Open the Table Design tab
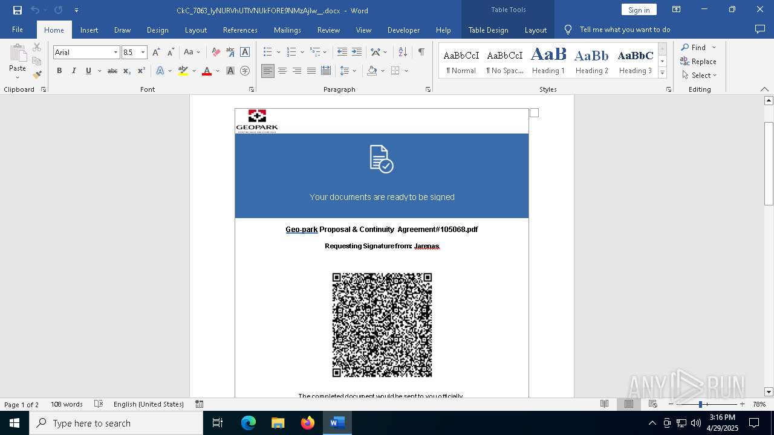 click(488, 30)
